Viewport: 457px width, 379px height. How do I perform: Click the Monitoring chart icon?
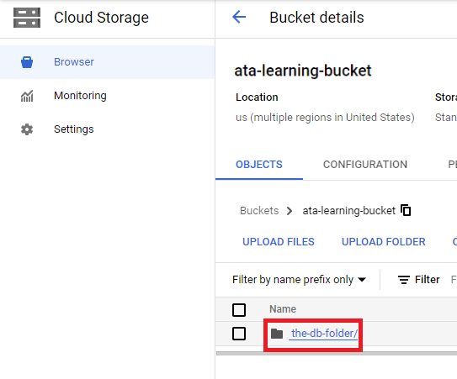click(27, 96)
